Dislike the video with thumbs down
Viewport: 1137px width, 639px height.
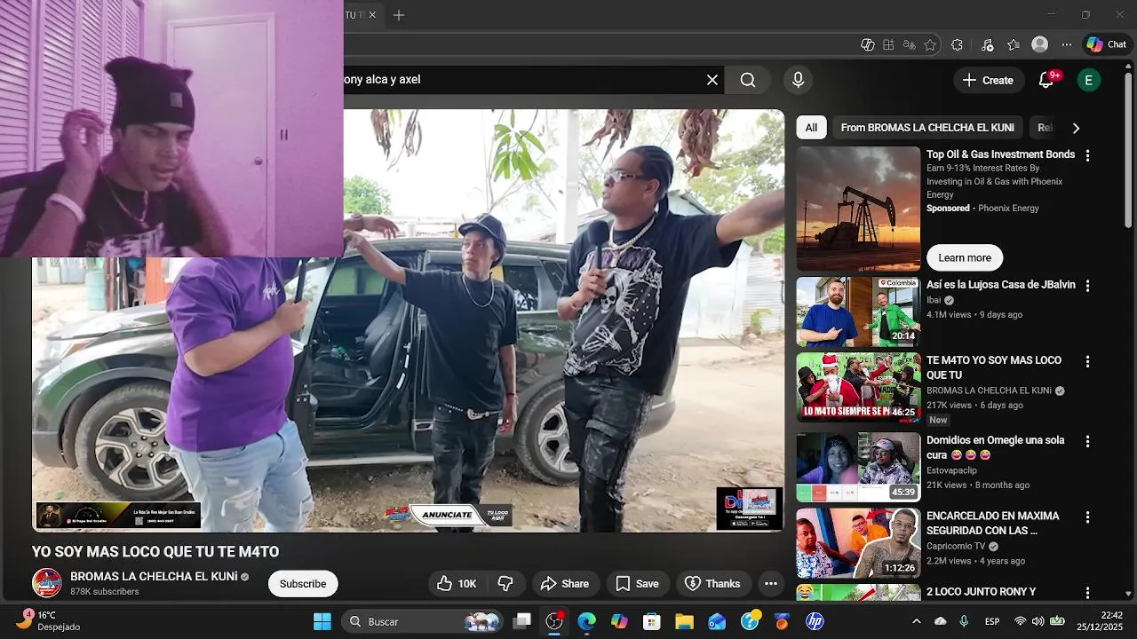[x=505, y=583]
